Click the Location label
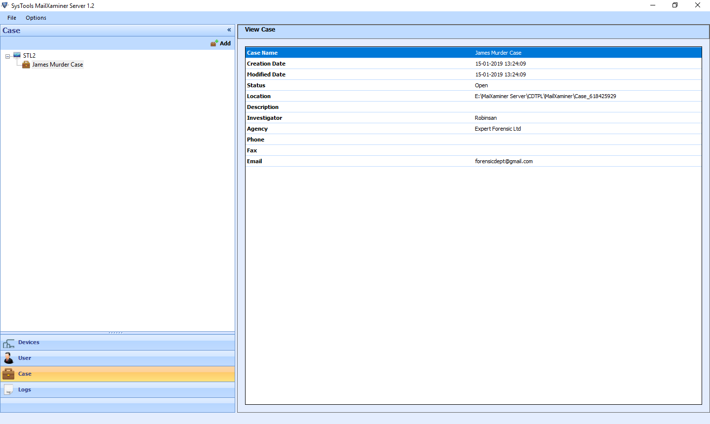Viewport: 710px width, 424px height. (x=259, y=96)
